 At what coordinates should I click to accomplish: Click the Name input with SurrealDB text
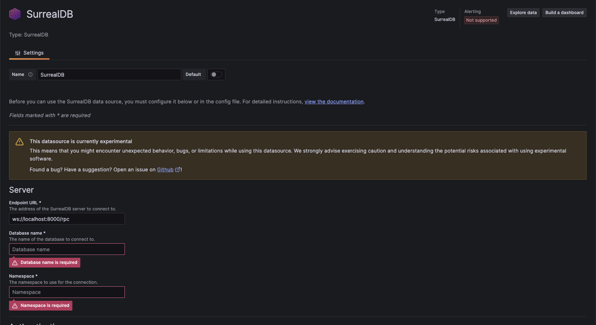[x=109, y=74]
